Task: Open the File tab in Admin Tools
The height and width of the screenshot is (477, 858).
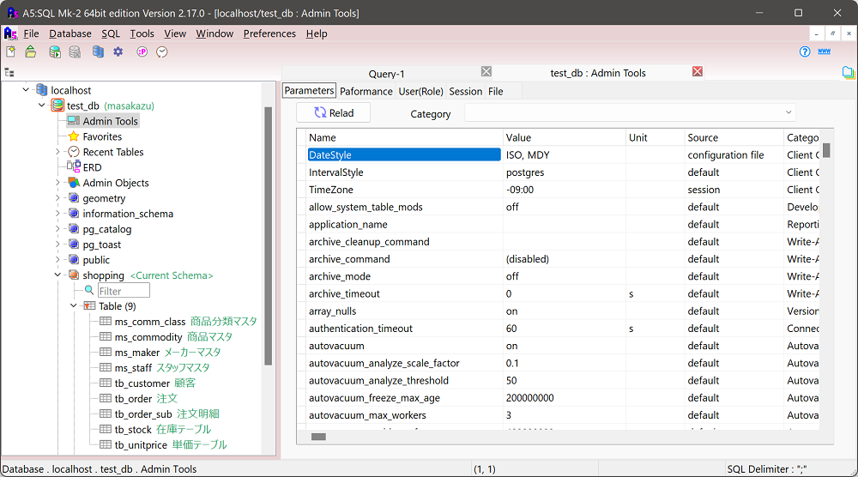Action: pos(495,91)
